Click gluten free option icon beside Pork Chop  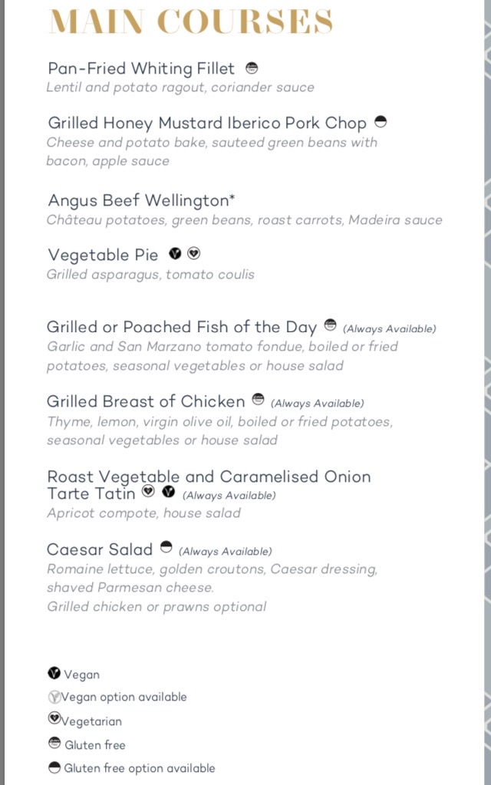[x=381, y=122]
